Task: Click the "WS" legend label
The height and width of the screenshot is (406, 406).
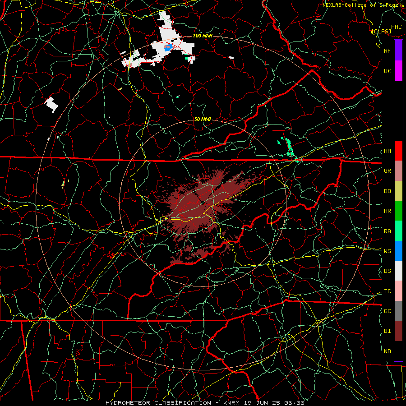Action: coord(388,251)
